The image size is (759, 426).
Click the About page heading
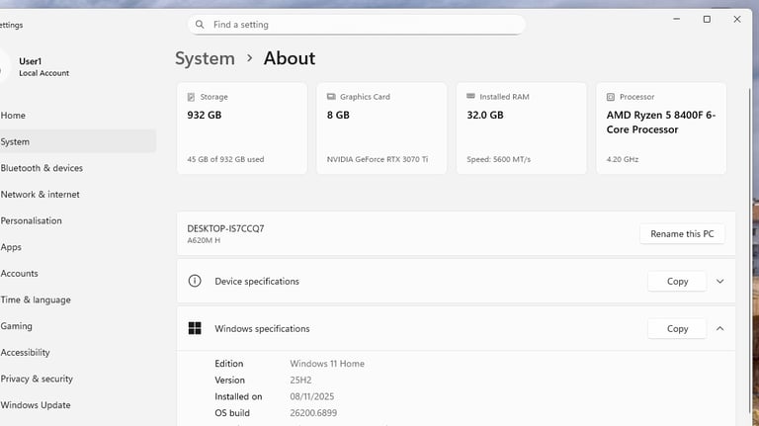click(x=290, y=58)
